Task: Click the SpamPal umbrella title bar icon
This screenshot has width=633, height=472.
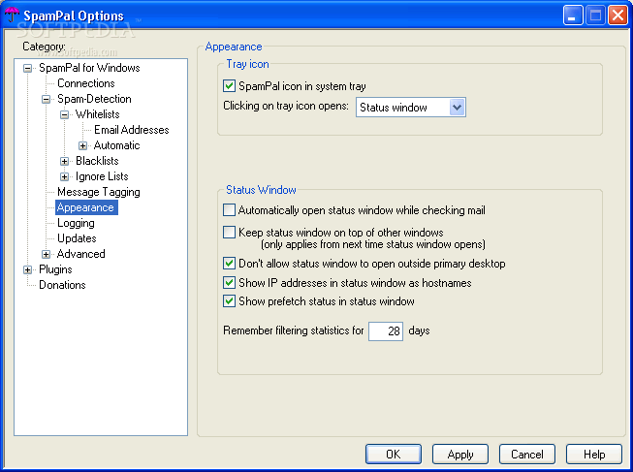Action: pyautogui.click(x=12, y=15)
